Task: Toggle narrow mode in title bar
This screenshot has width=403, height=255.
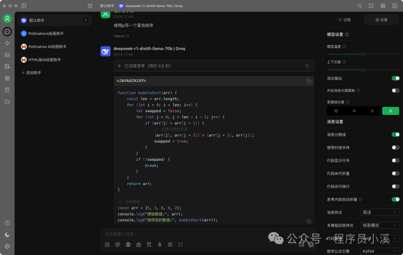Action: pyautogui.click(x=371, y=6)
